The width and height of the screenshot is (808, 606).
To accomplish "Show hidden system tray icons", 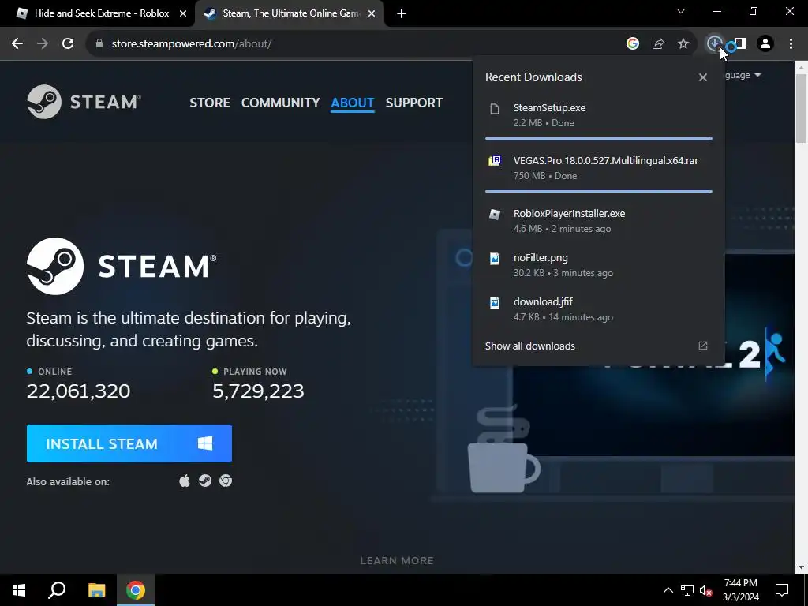I will coord(668,590).
